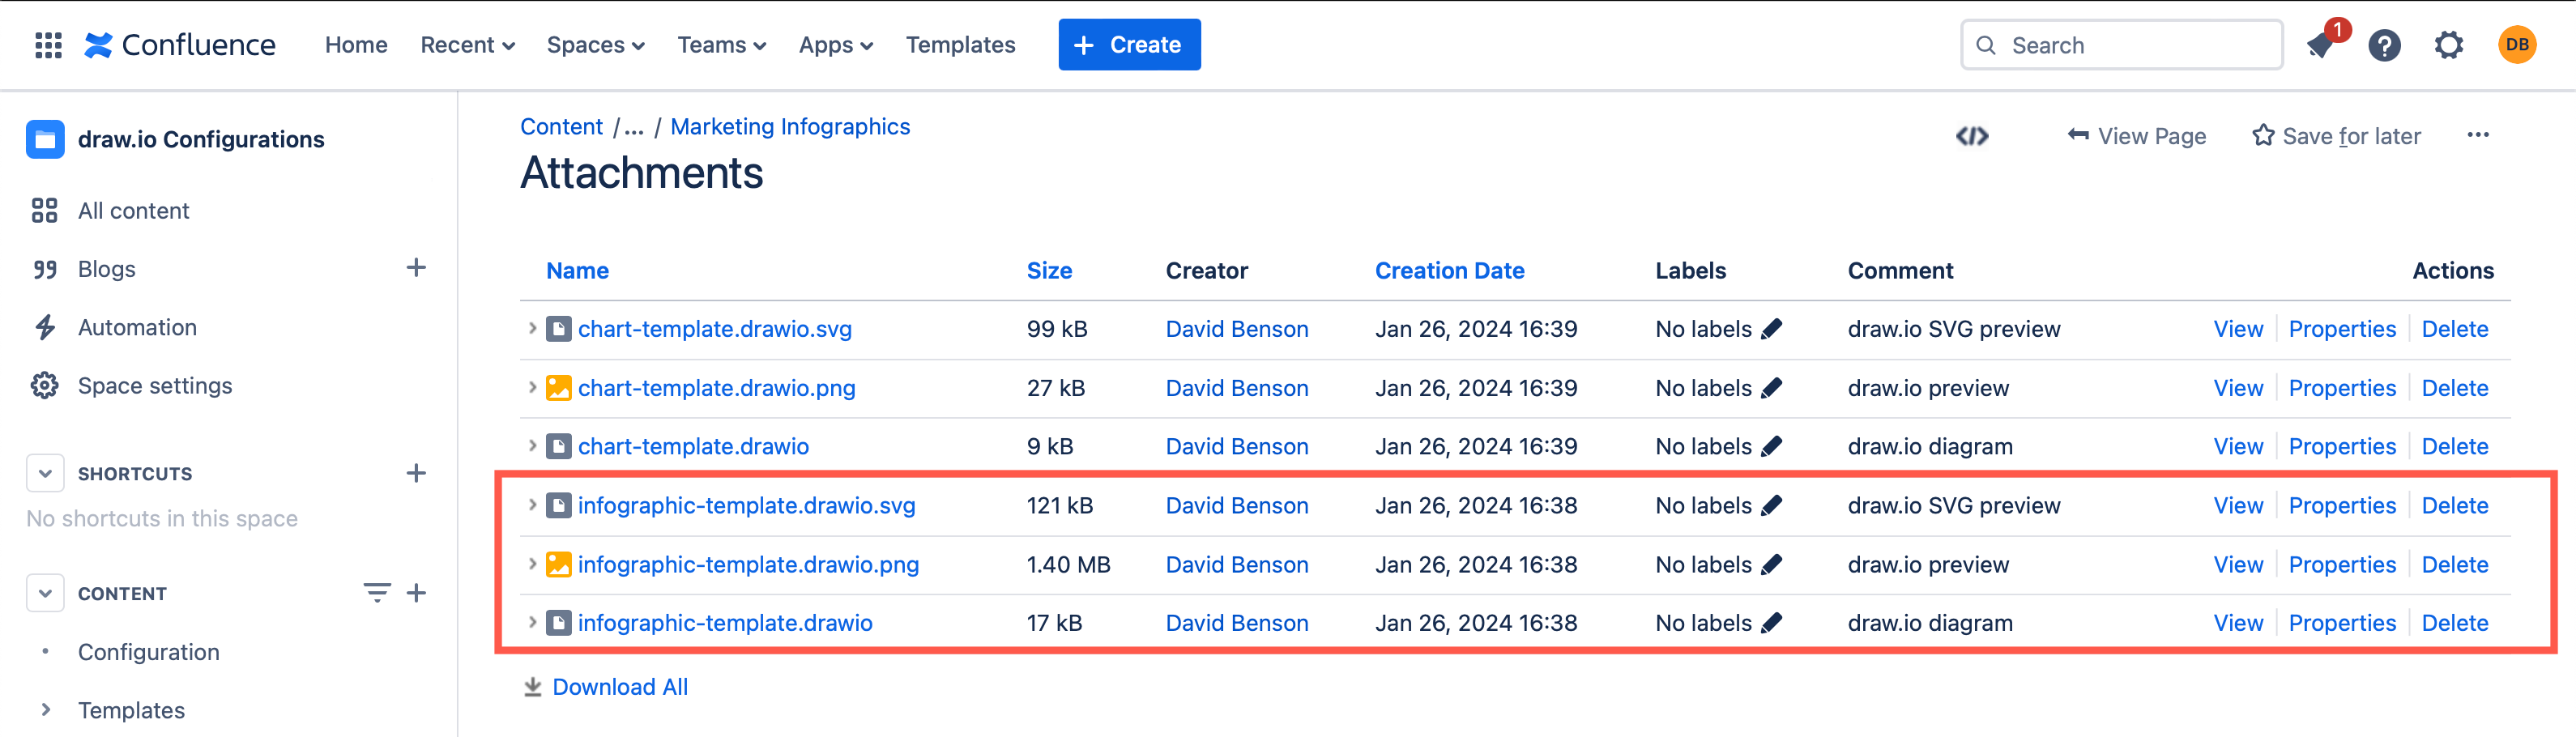This screenshot has width=2576, height=737.
Task: Select the Automation lightning icon
Action: [44, 326]
